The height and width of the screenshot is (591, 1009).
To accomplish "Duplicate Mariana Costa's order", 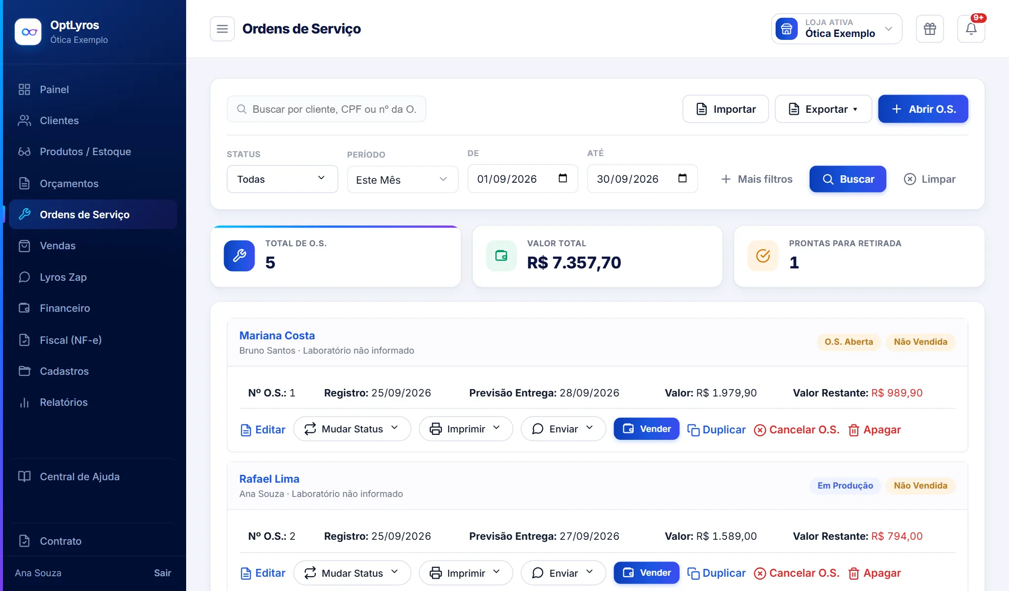I will pos(716,429).
